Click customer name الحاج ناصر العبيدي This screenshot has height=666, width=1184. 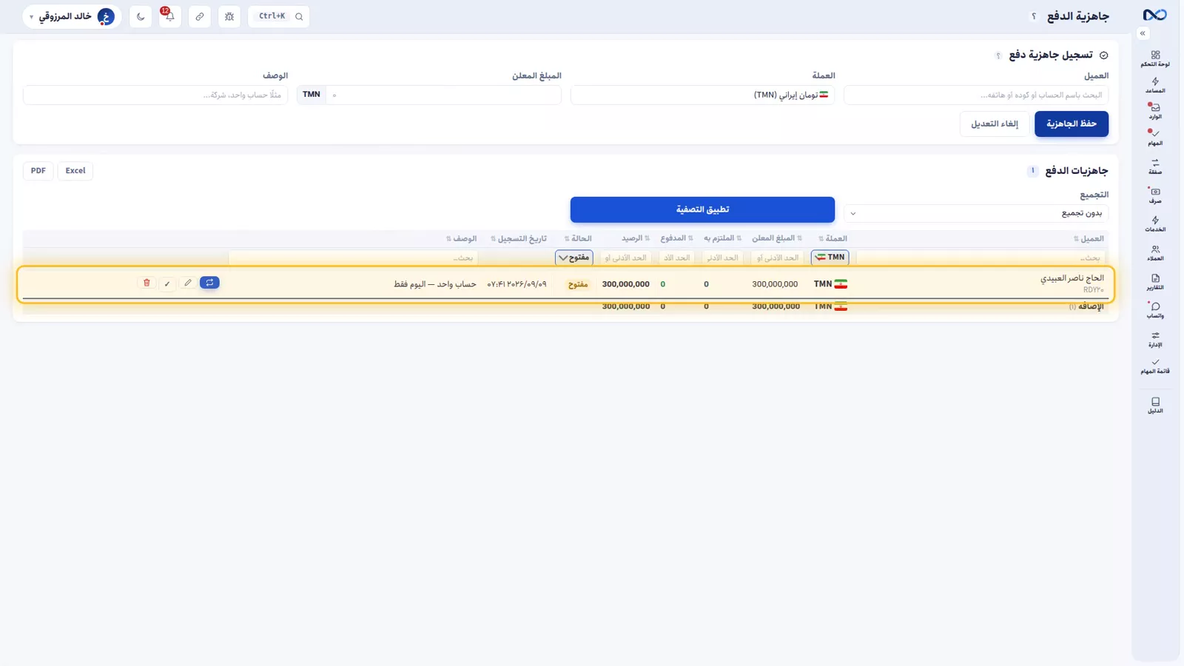(1072, 278)
